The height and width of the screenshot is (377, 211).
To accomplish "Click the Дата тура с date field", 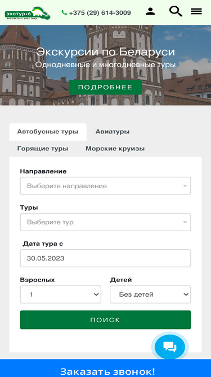I will click(106, 258).
